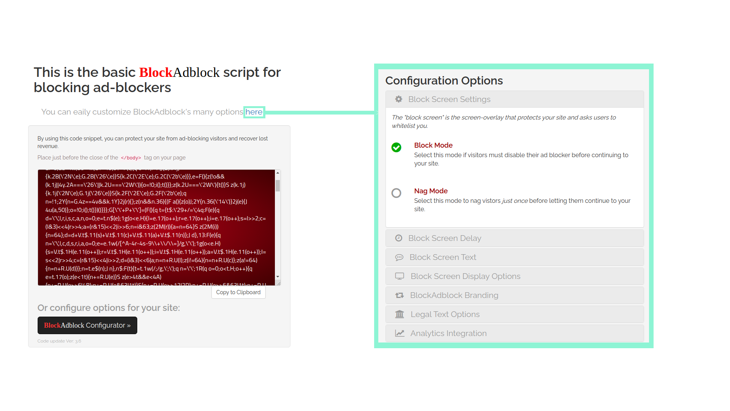The height and width of the screenshot is (411, 730).
Task: Follow the 'here' customization link
Action: [x=254, y=112]
